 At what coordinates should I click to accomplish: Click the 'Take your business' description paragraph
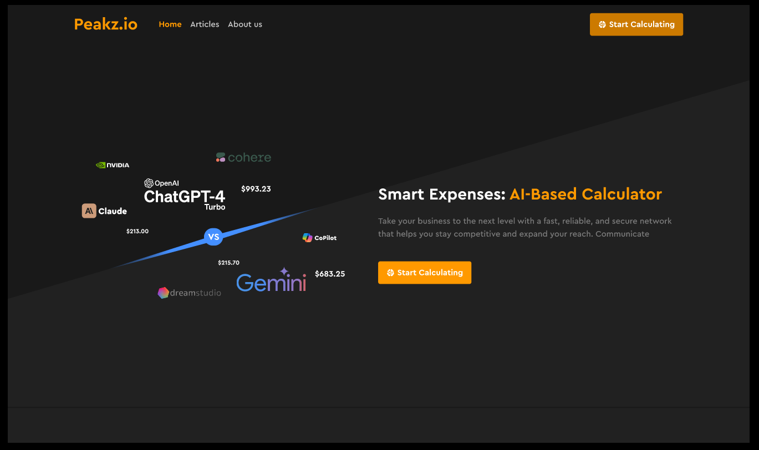[x=525, y=227]
